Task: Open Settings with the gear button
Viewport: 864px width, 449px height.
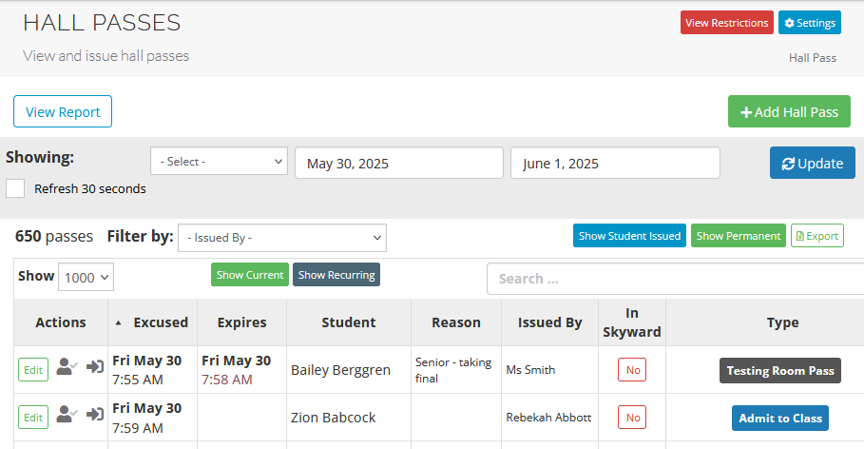Action: 809,23
